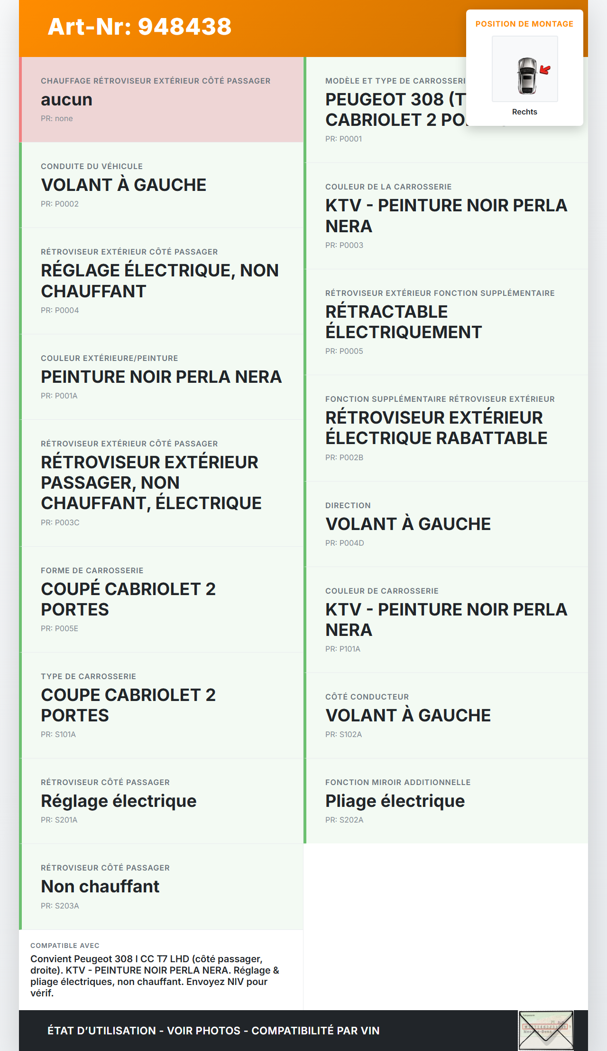
Task: Click the 'COMPATIBLE AVEC' description text
Action: click(x=155, y=975)
